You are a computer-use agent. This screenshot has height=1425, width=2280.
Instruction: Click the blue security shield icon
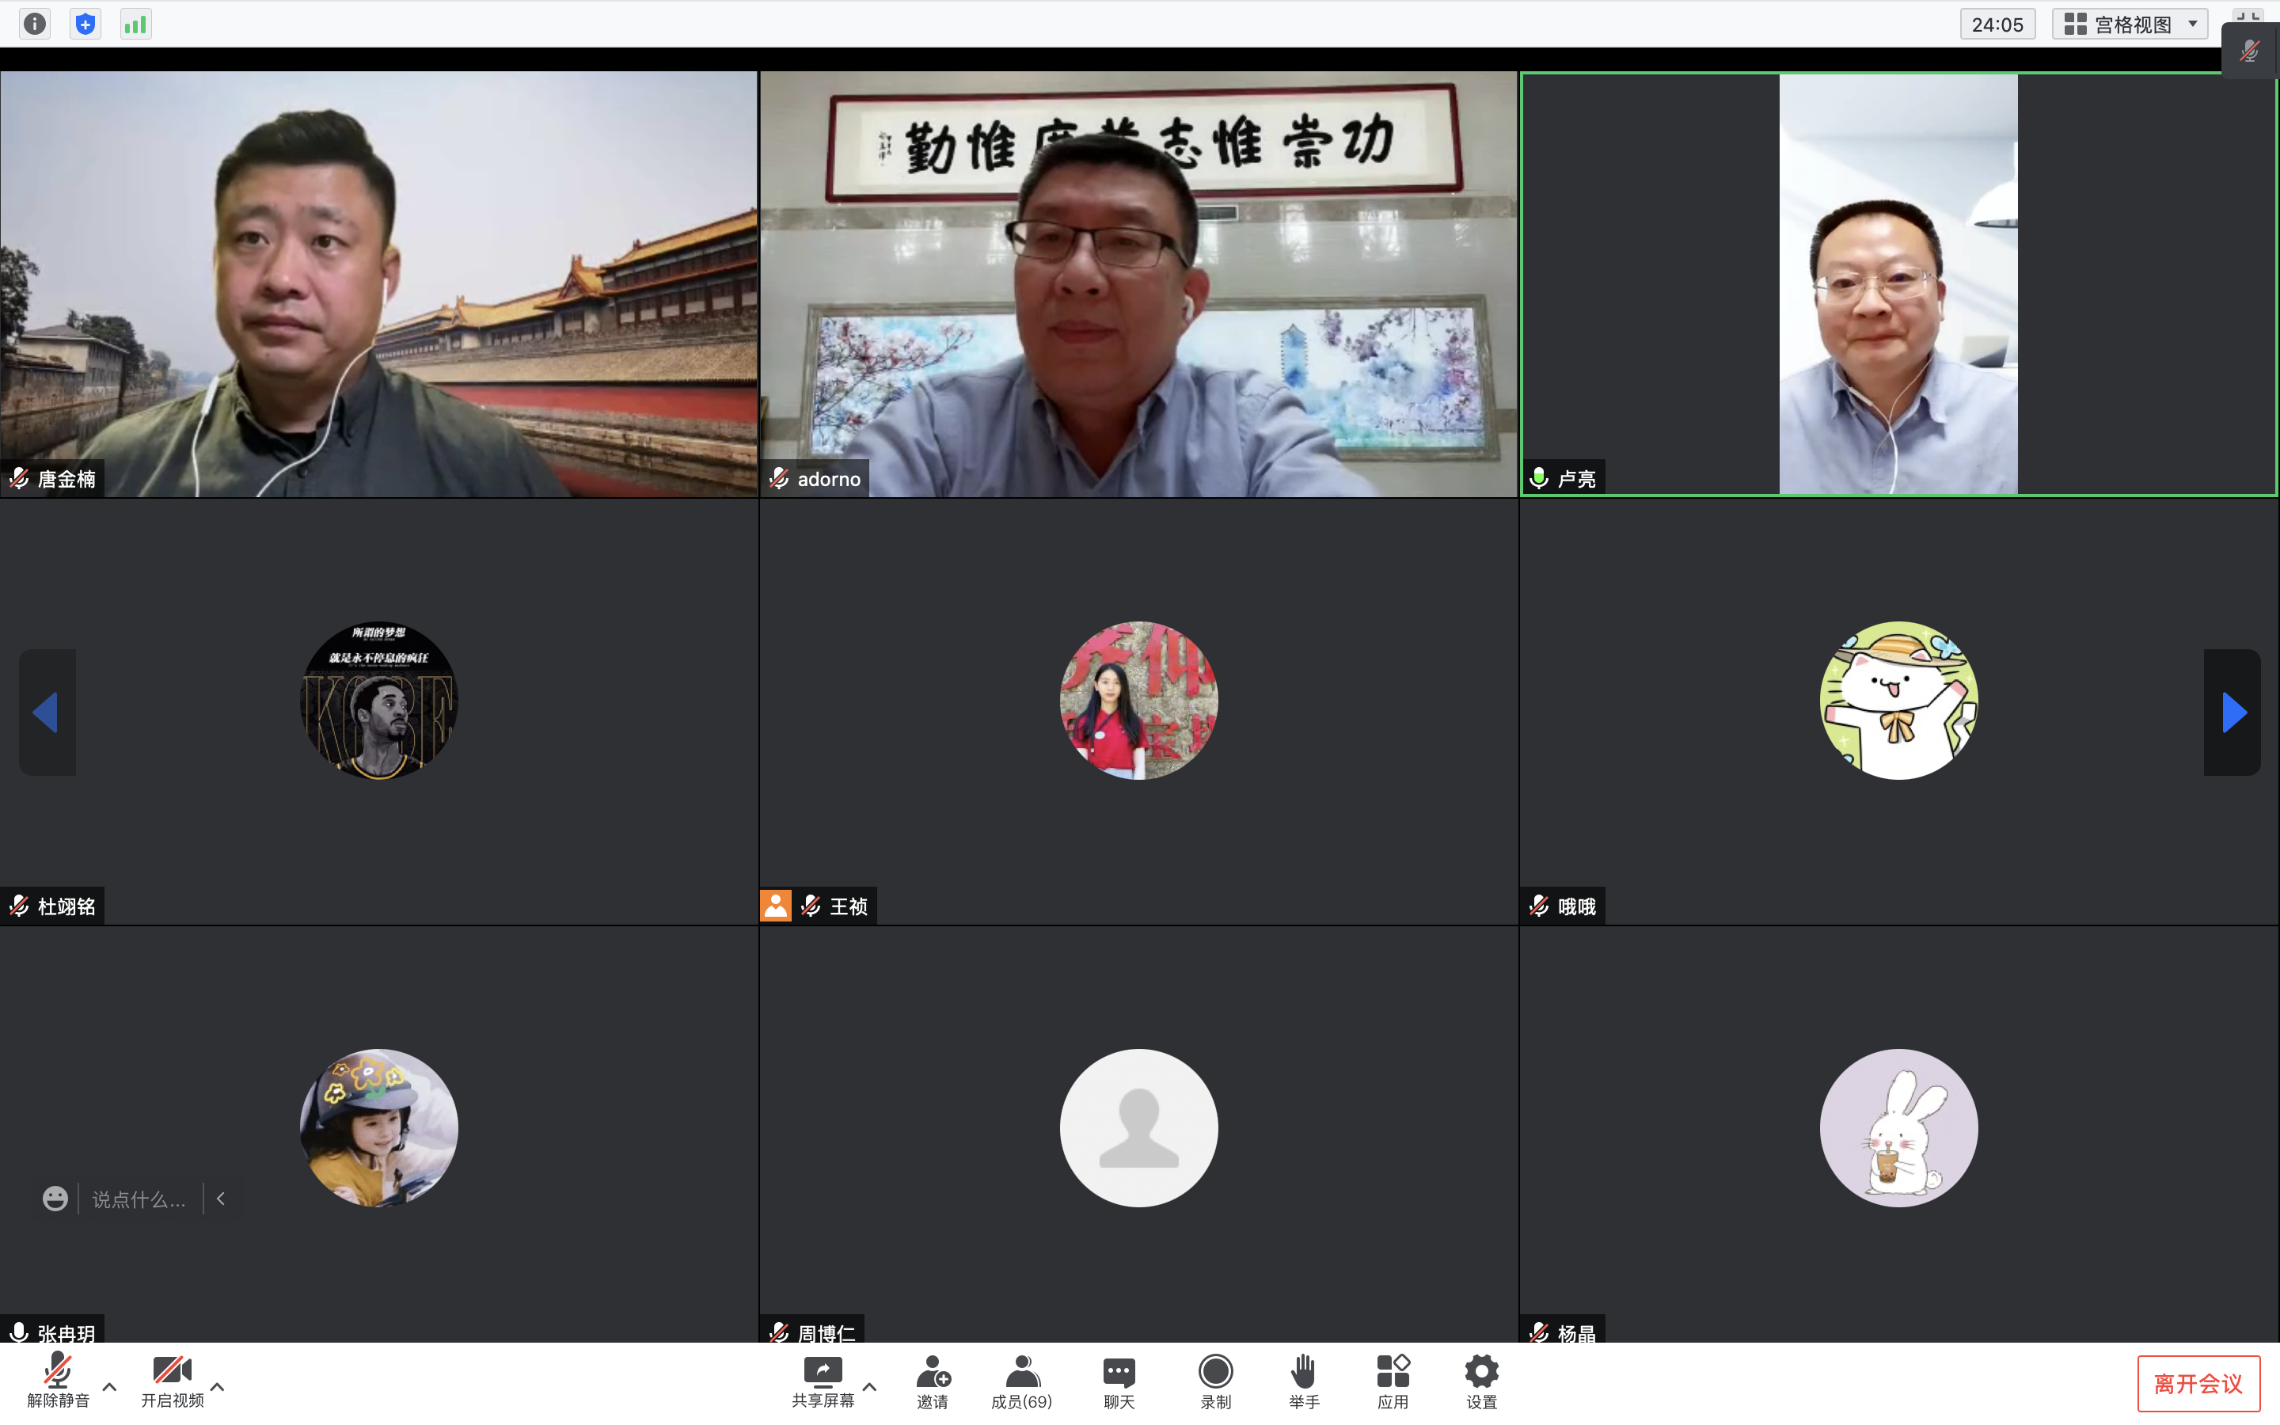(85, 24)
